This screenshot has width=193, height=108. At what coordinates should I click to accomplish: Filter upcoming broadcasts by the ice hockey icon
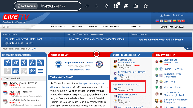[16, 63]
